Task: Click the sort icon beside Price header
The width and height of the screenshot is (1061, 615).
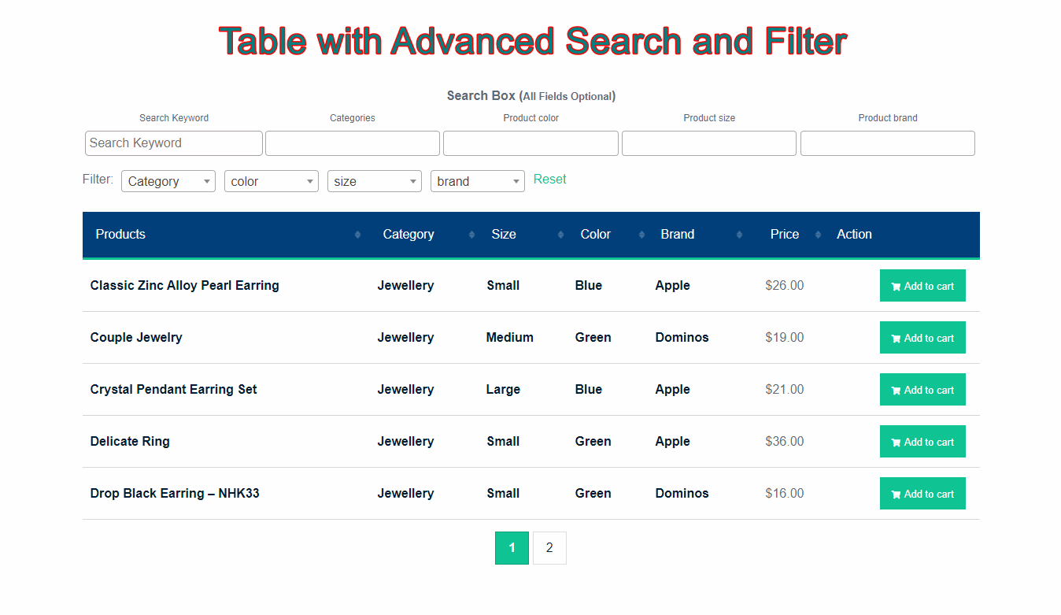Action: (x=818, y=235)
